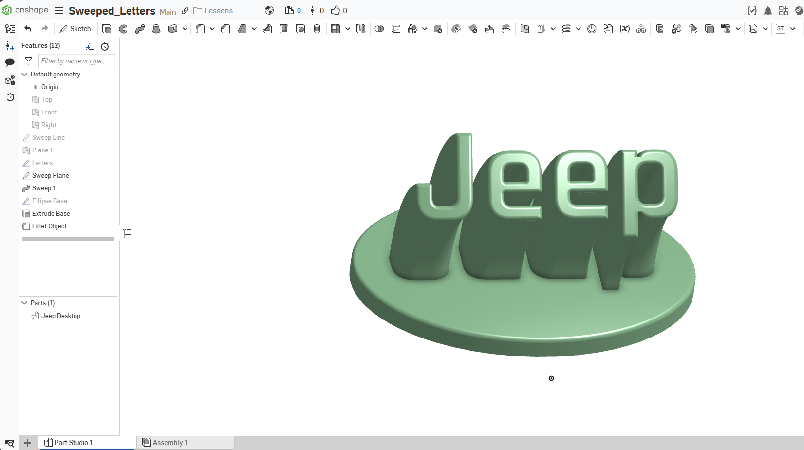This screenshot has width=804, height=450.
Task: Select the Helix tool
Action: tap(566, 29)
